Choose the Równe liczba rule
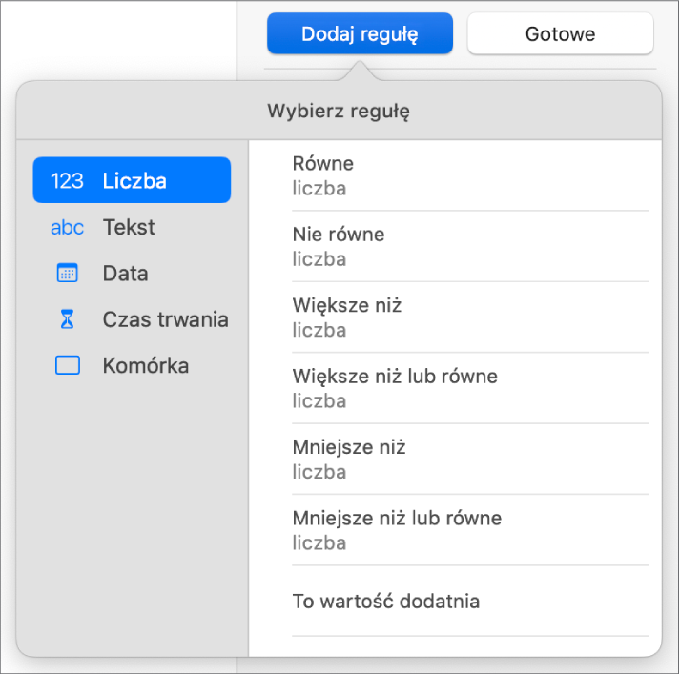 point(470,175)
